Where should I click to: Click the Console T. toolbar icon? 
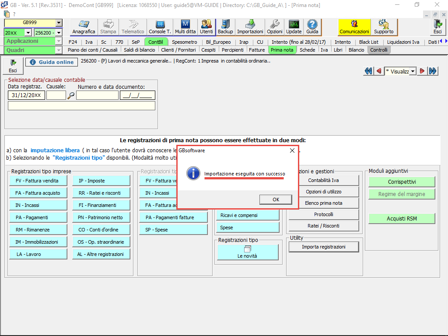[x=160, y=27]
